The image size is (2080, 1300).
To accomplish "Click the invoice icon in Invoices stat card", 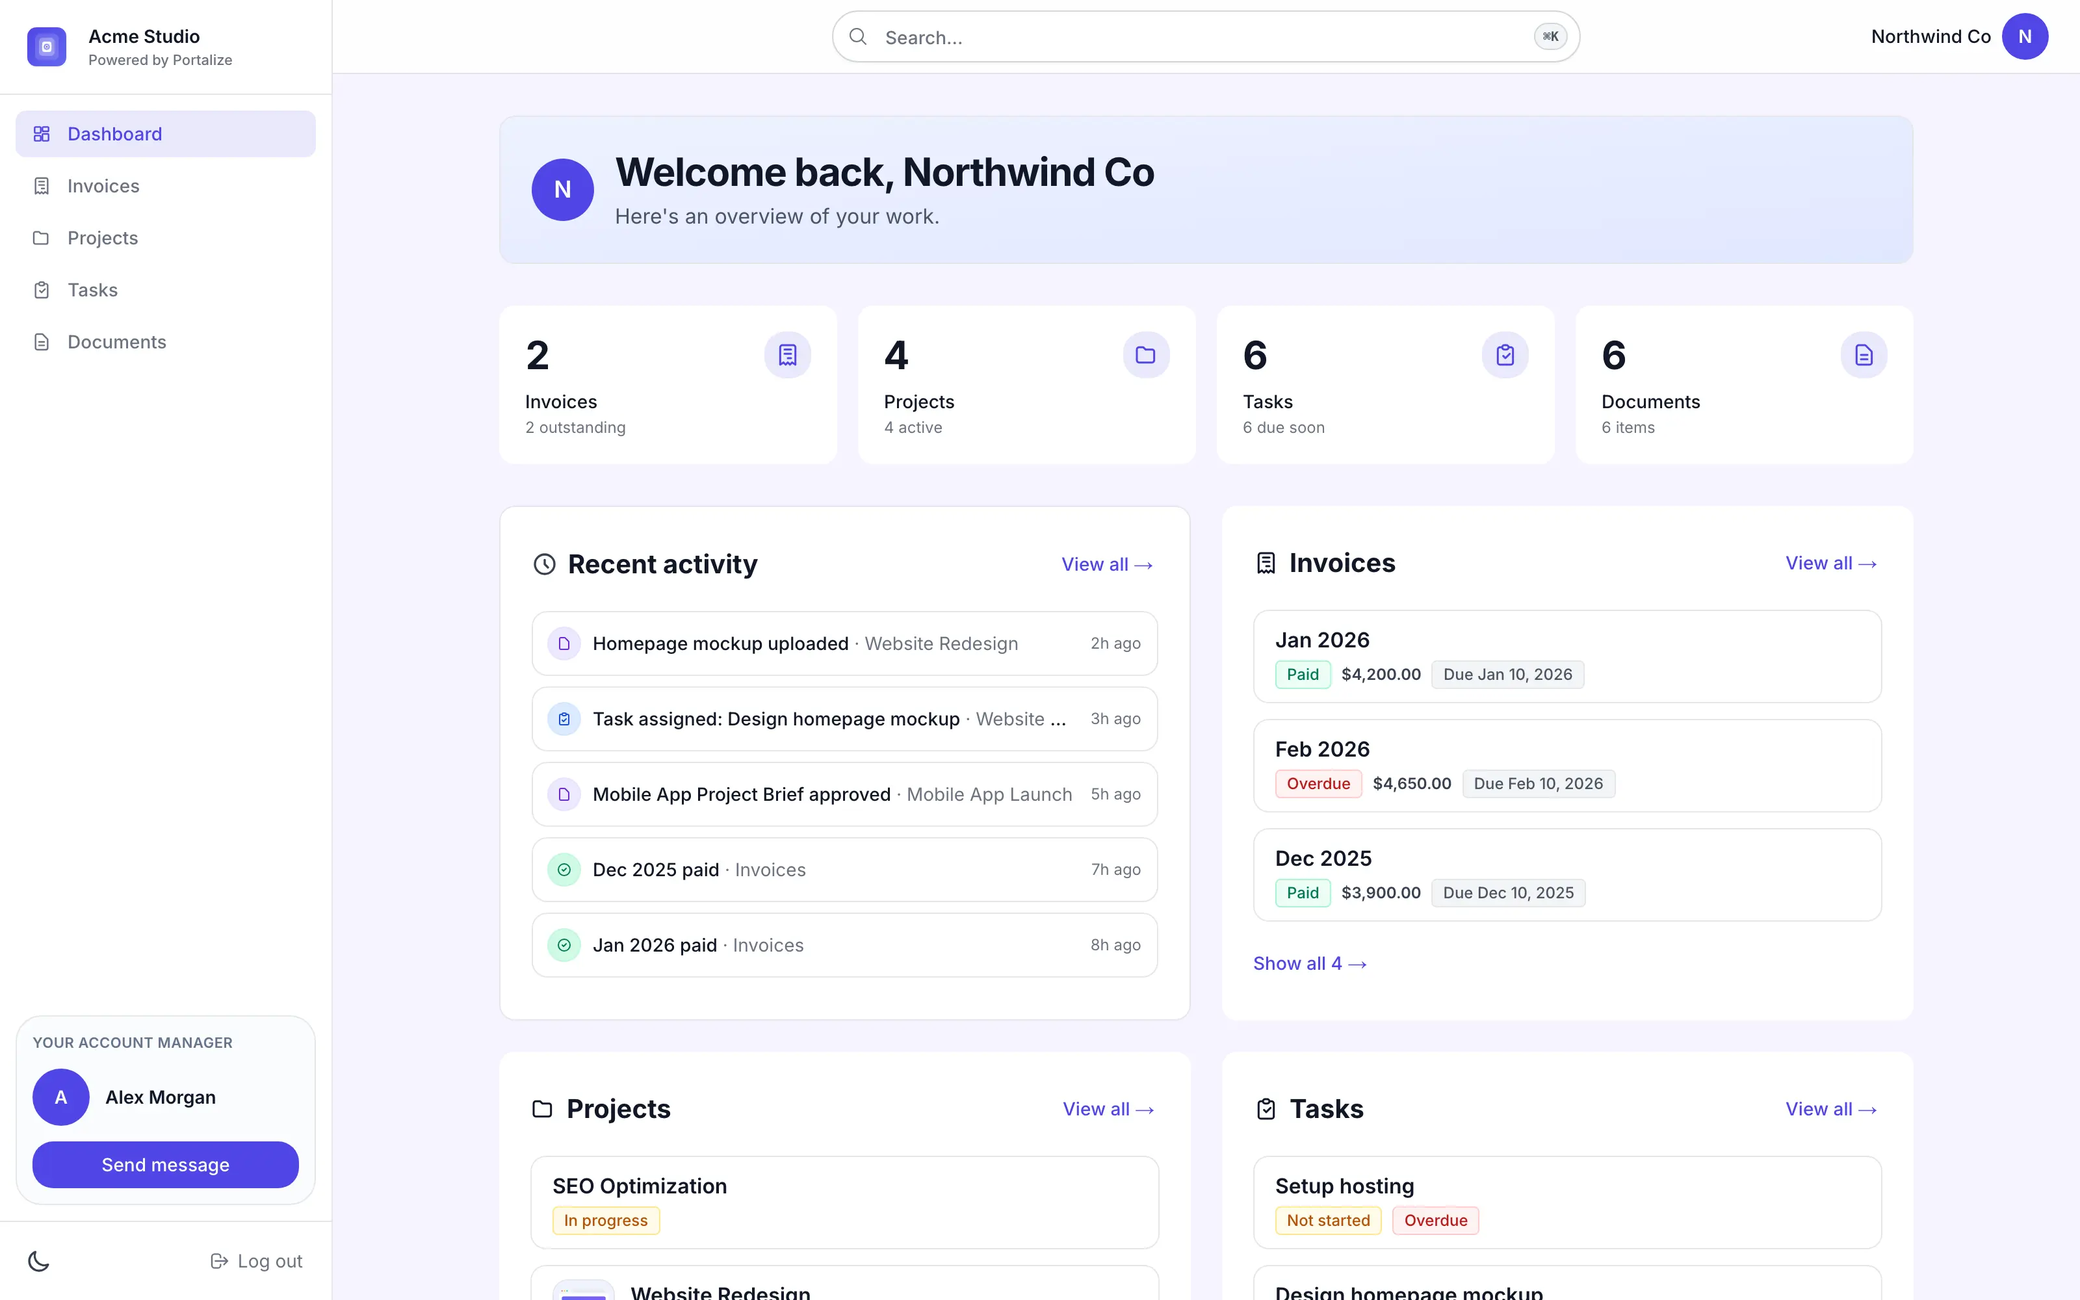I will pyautogui.click(x=787, y=355).
